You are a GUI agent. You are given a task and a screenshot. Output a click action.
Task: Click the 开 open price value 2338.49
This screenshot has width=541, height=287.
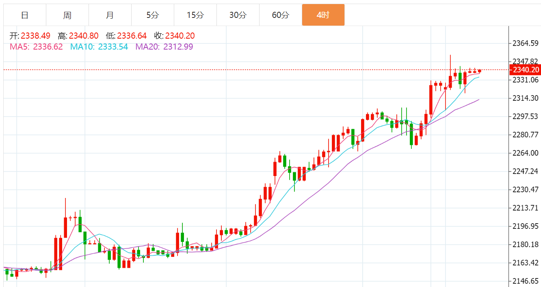click(36, 36)
